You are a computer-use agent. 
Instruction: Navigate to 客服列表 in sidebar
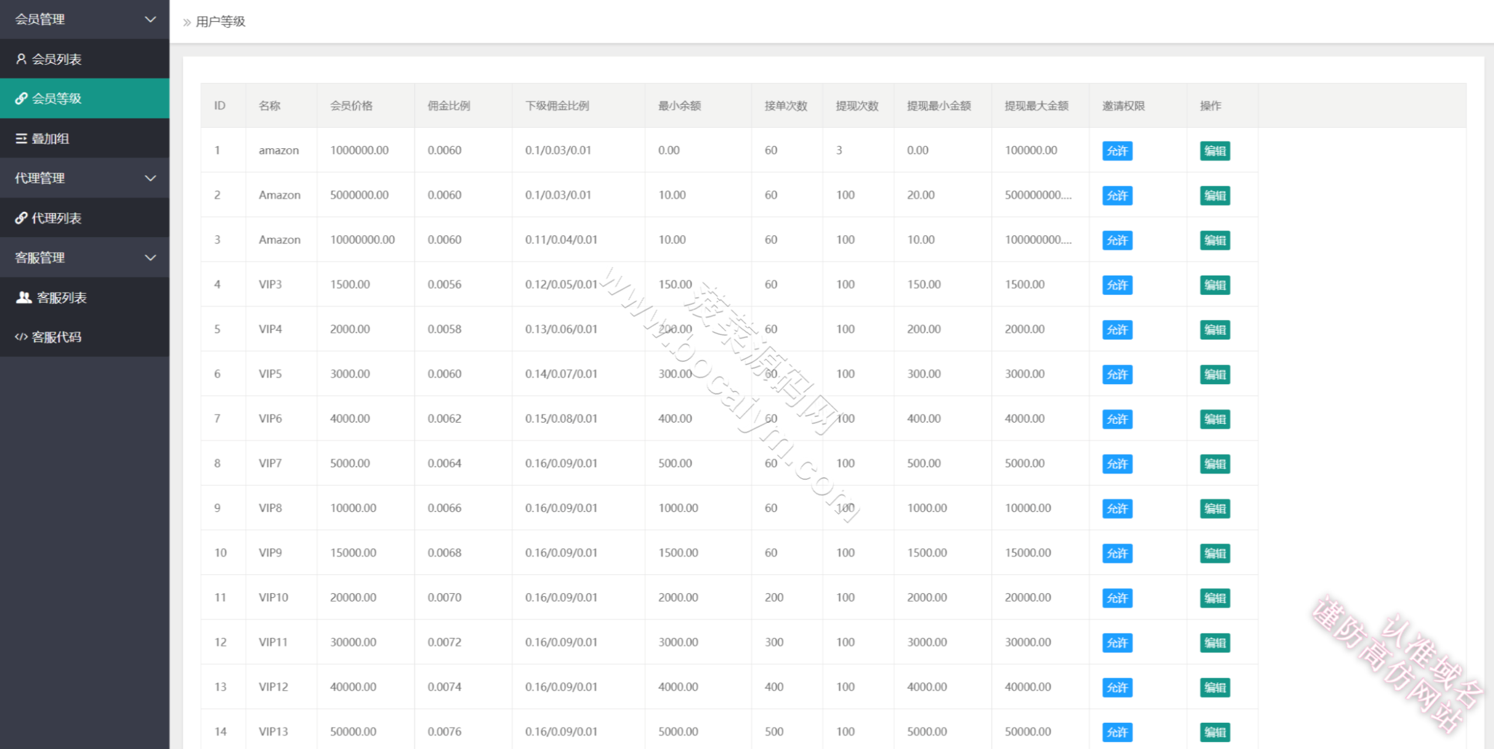pos(85,298)
